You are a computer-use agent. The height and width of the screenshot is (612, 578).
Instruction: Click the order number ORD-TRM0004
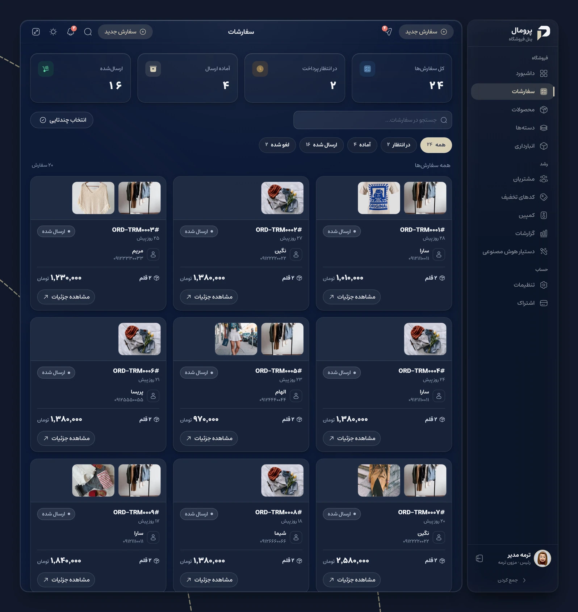click(422, 371)
